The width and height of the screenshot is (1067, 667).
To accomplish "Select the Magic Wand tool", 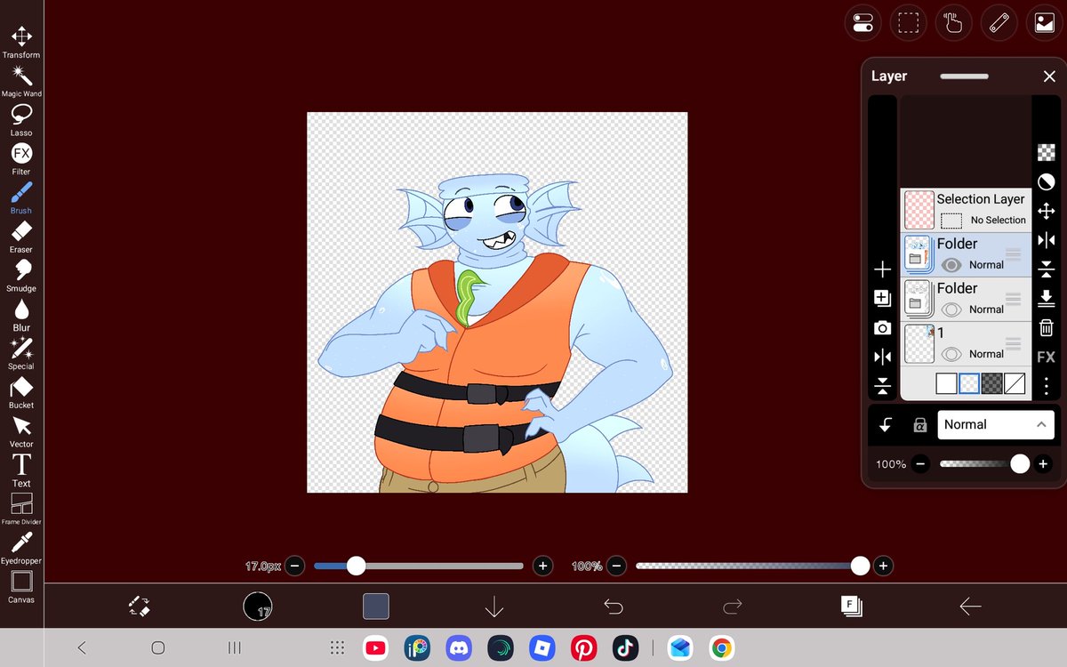I will click(x=21, y=80).
